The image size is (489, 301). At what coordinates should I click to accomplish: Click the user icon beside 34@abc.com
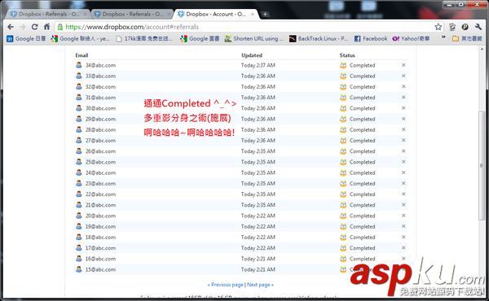pos(79,65)
